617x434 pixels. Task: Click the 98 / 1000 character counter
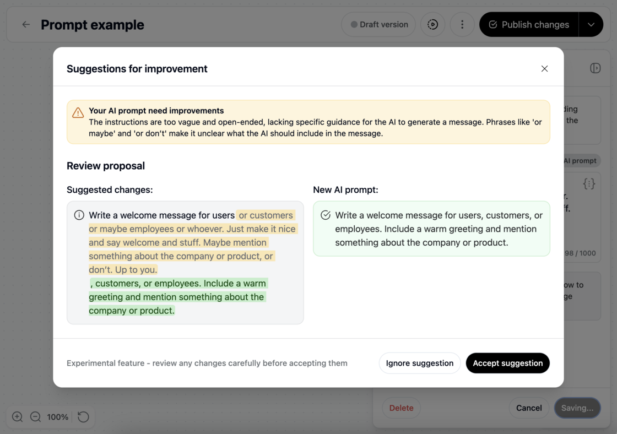pyautogui.click(x=580, y=253)
